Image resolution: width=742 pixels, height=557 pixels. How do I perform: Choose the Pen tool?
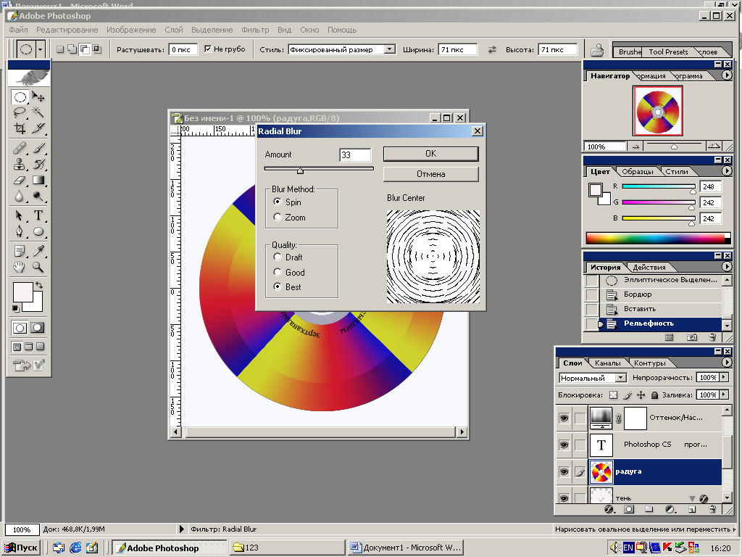click(x=20, y=231)
